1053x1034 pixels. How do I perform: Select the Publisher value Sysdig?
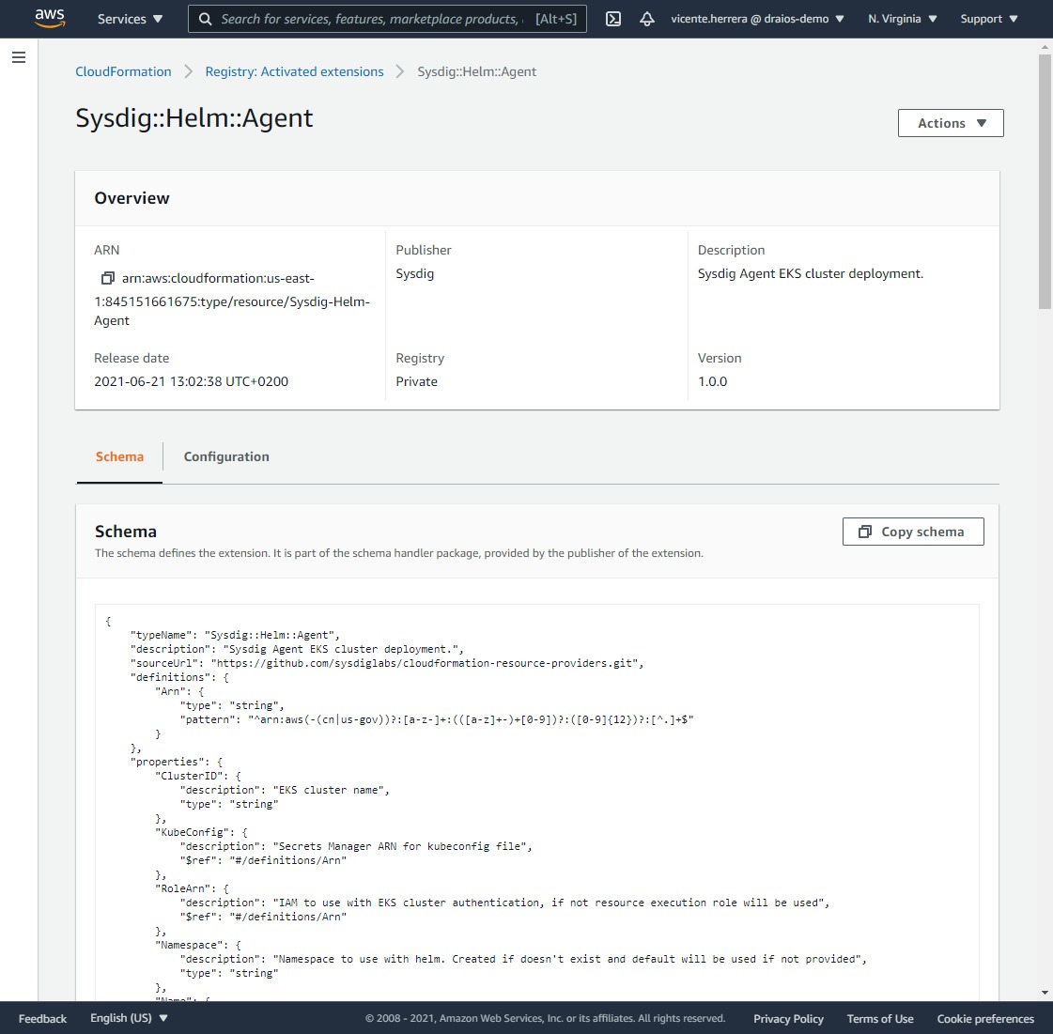point(414,274)
